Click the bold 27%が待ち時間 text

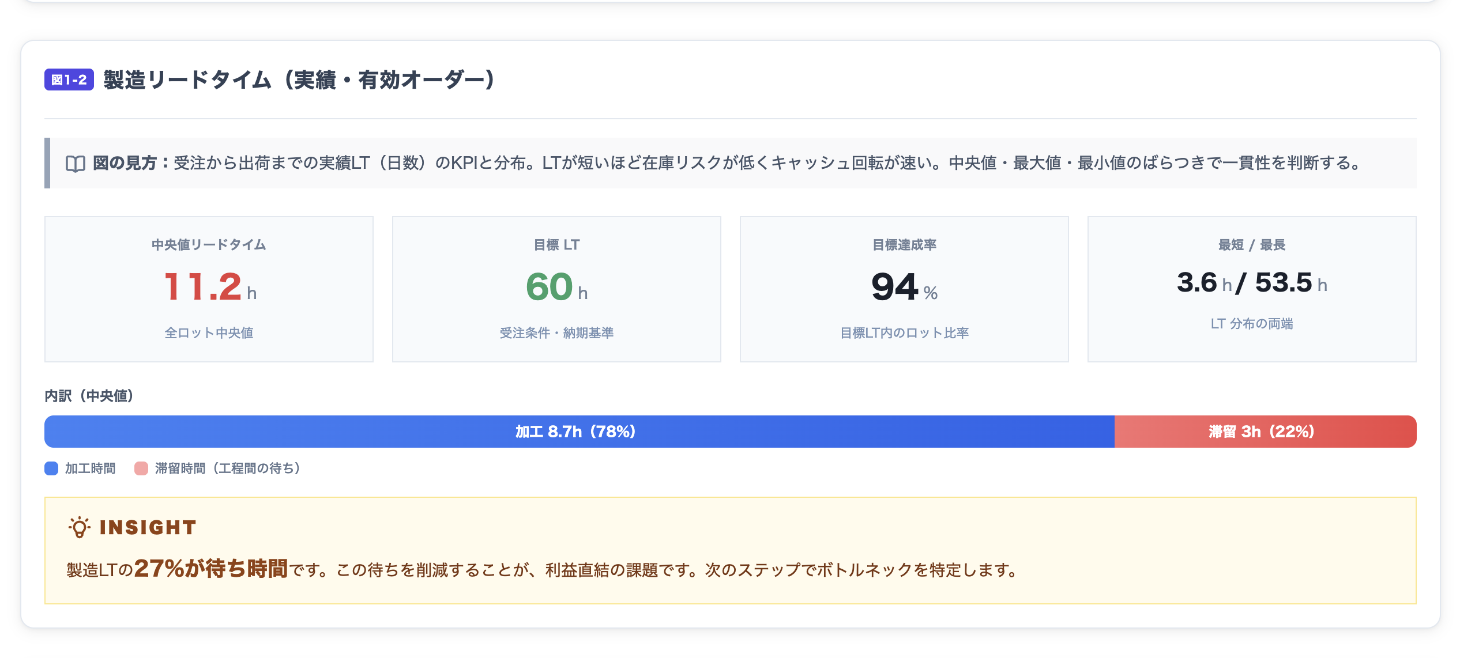click(x=210, y=569)
